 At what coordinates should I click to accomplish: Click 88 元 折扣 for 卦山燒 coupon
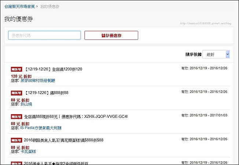(20, 100)
